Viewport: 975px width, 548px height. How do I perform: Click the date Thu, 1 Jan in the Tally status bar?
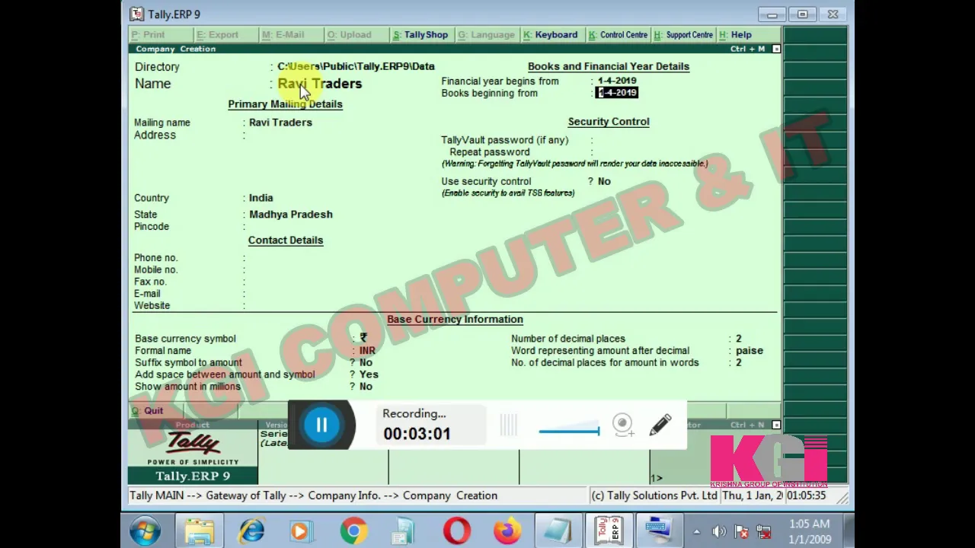pyautogui.click(x=752, y=495)
